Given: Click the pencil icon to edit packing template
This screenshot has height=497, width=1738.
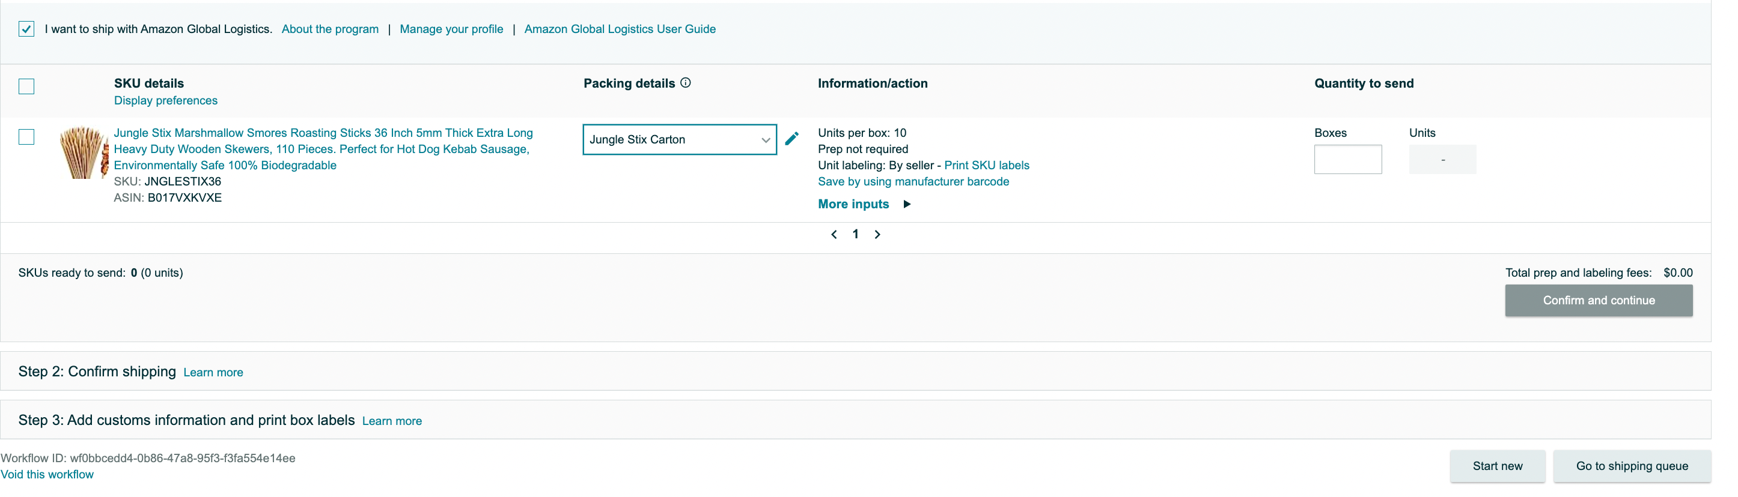Looking at the screenshot, I should (792, 139).
